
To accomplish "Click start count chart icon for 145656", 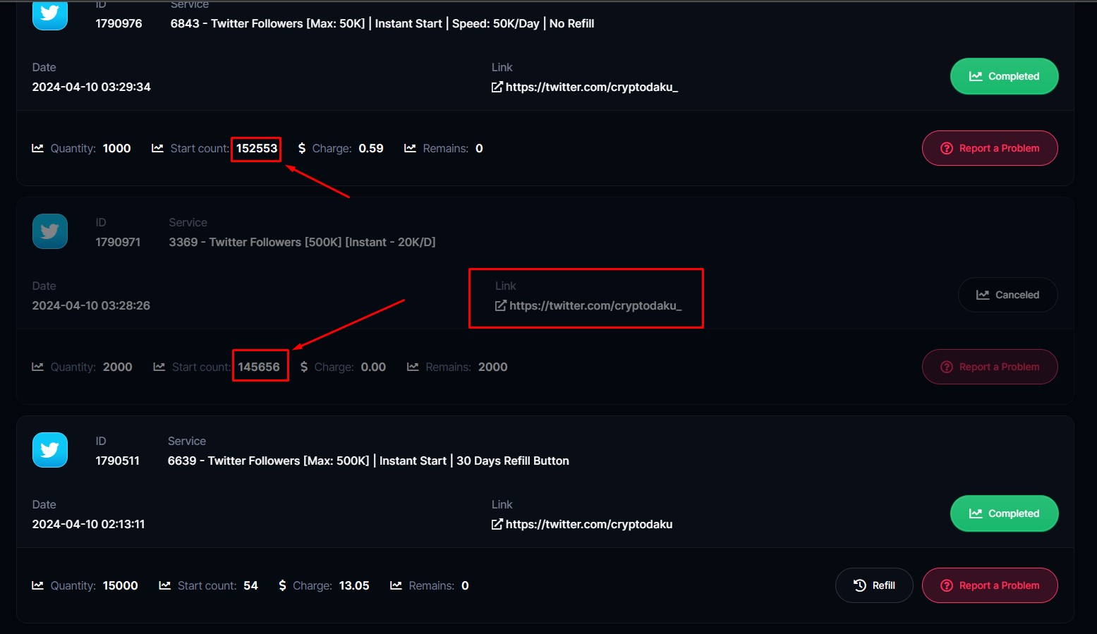I will pos(159,367).
